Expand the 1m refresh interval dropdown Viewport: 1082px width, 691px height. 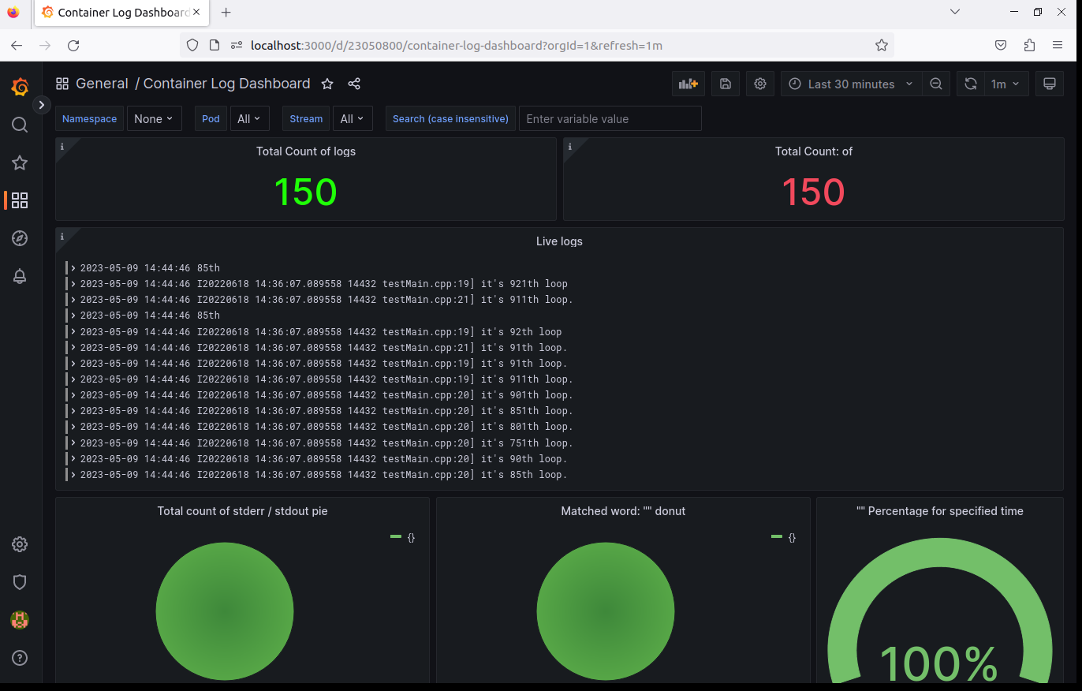pos(1006,84)
